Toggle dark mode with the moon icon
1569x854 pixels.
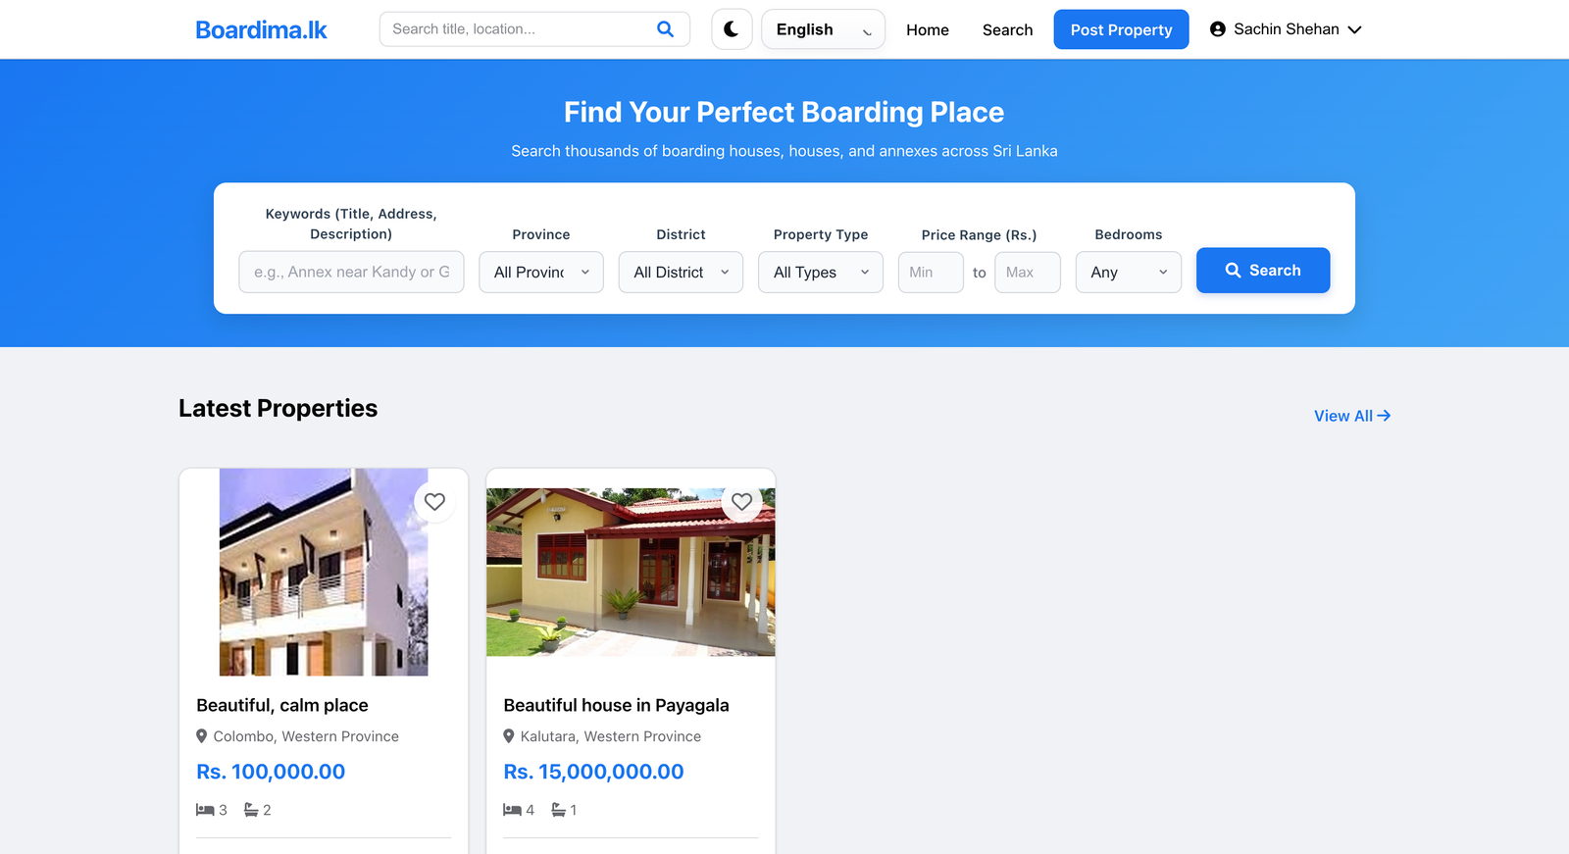click(x=732, y=29)
